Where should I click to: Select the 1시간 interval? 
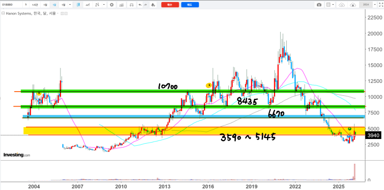35,5
